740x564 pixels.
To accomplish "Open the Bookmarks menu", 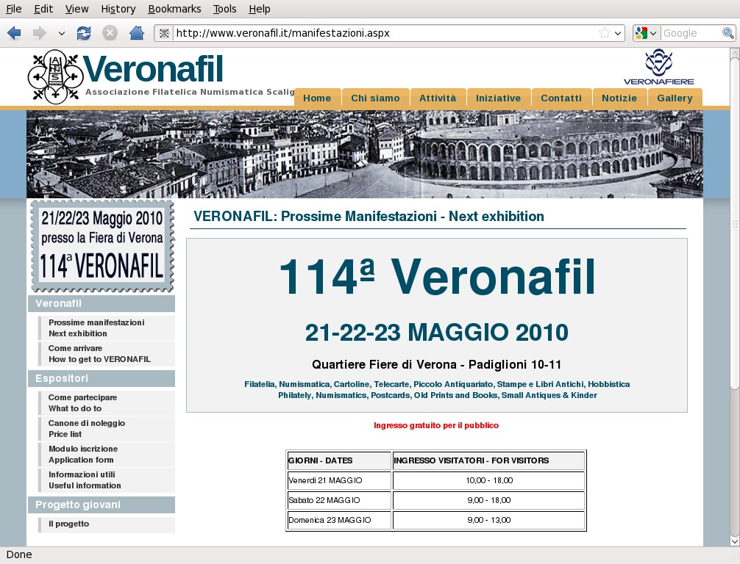I will pyautogui.click(x=174, y=9).
